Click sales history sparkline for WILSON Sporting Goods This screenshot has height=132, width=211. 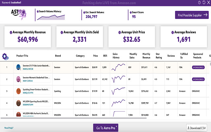tap(118, 103)
